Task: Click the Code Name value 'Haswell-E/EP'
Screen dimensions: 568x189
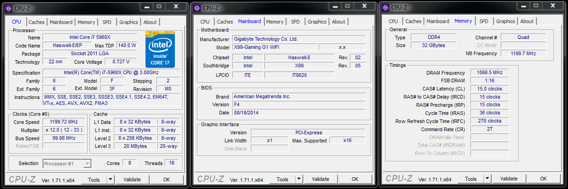Action: [x=66, y=45]
